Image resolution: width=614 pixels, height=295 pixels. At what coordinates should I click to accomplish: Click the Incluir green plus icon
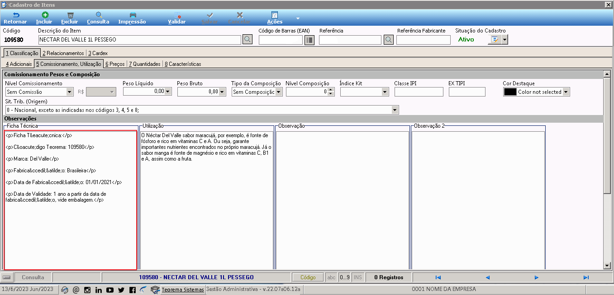(x=45, y=15)
